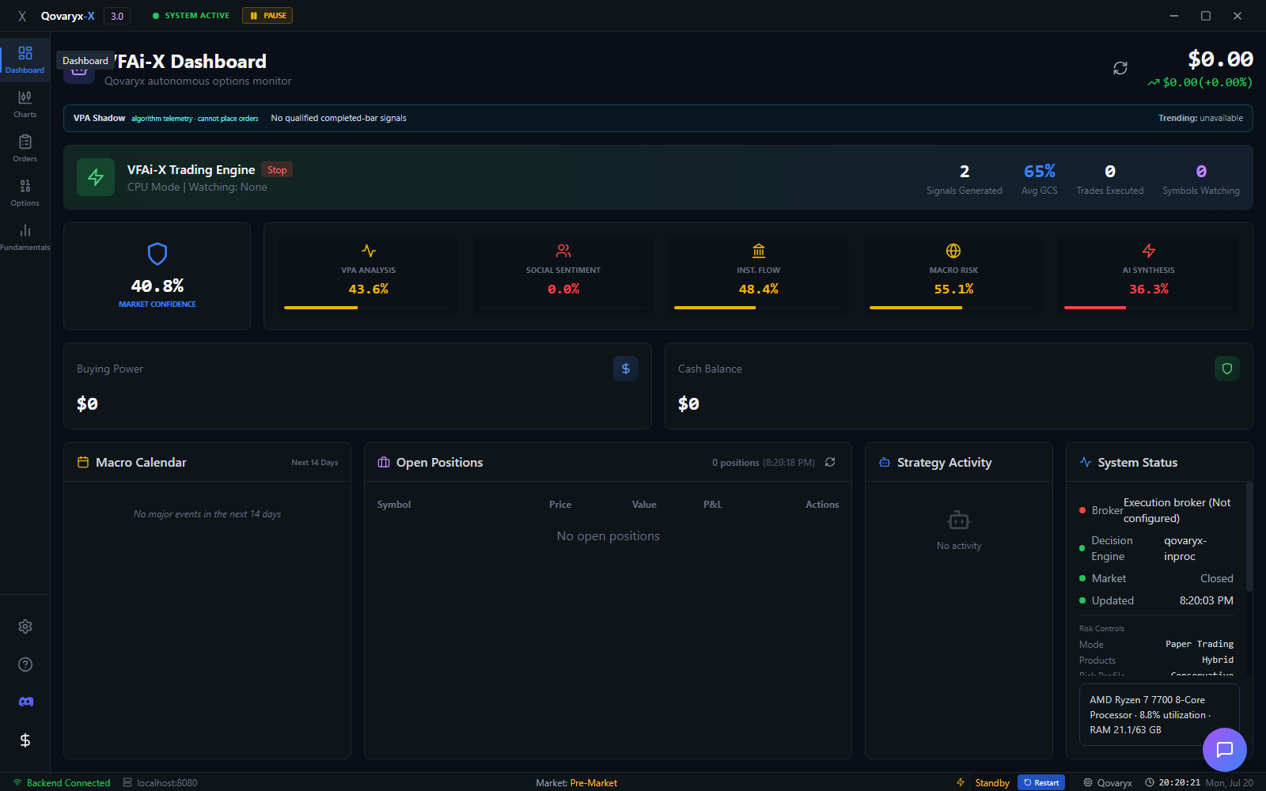Click Signals Generated stat
The width and height of the screenshot is (1266, 791).
965,179
